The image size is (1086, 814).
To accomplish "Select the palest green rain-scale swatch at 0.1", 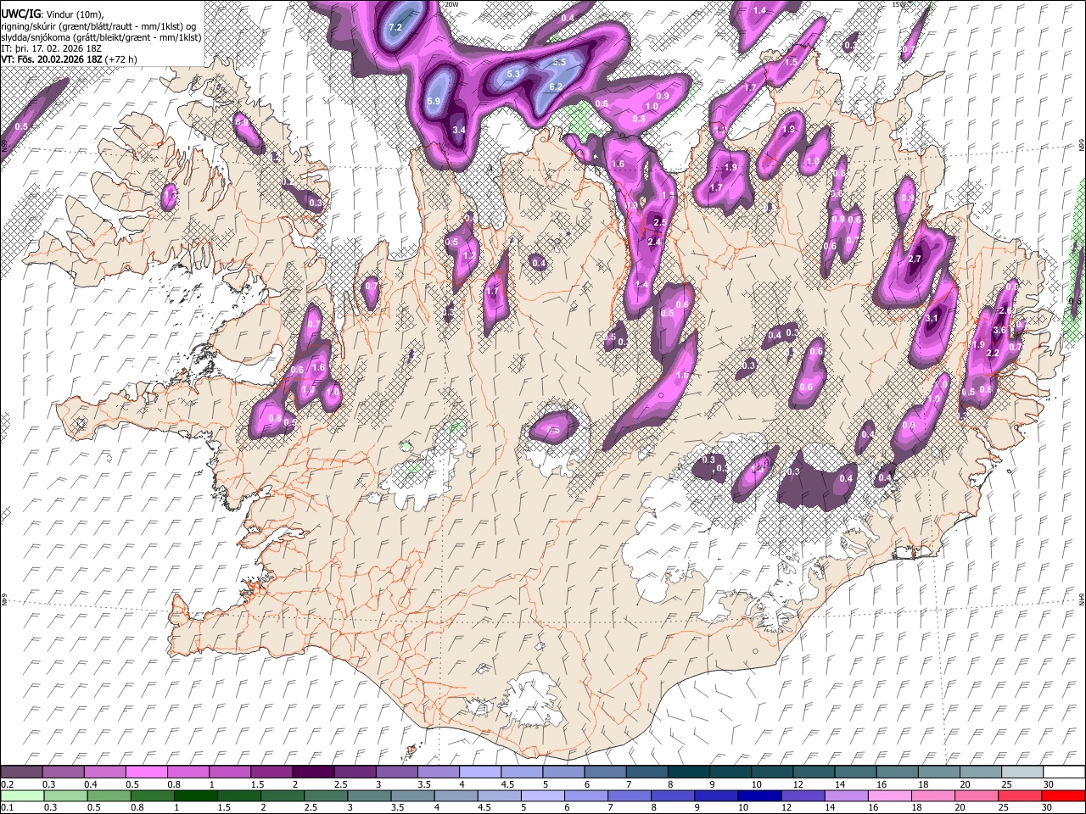I will coord(22,795).
